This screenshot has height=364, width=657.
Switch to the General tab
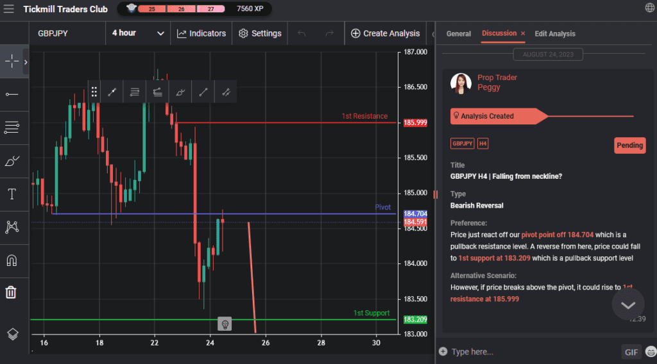coord(459,34)
